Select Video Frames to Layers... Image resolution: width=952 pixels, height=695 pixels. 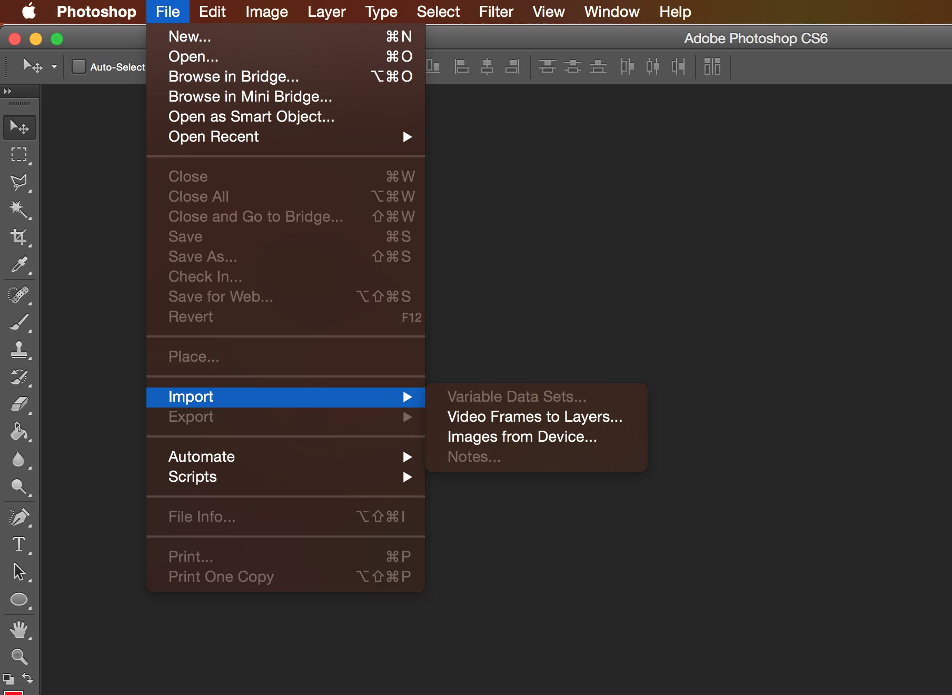point(537,417)
